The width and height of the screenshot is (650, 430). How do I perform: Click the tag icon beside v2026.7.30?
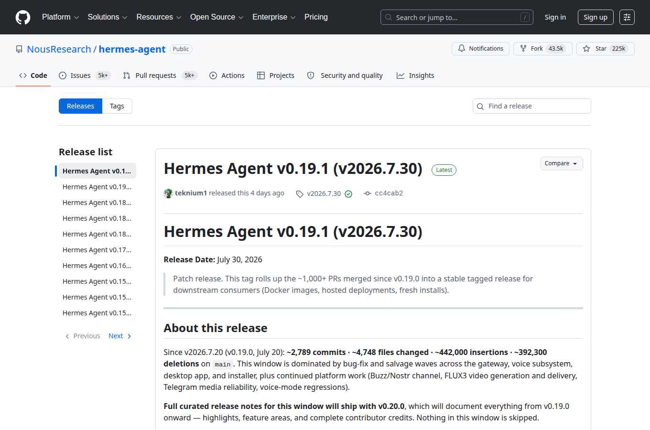(300, 193)
